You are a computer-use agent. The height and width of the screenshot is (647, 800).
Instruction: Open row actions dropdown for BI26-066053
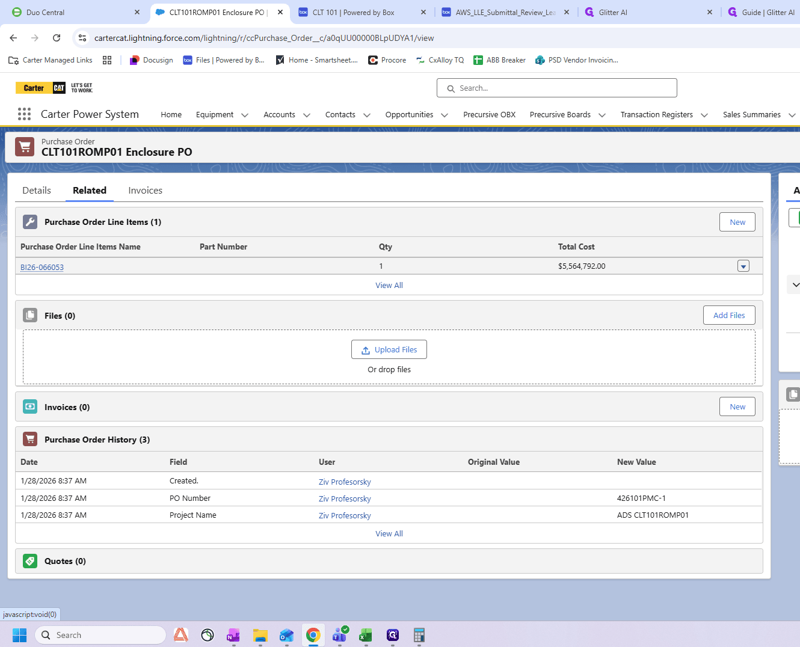point(743,266)
